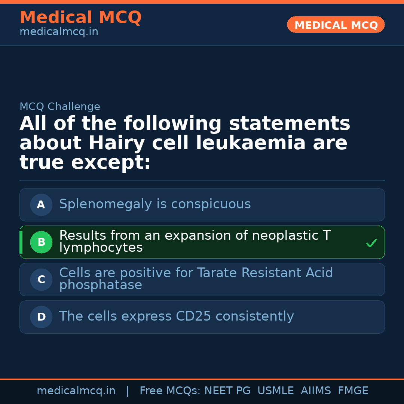Click the Hairy cell leukaemia question heading
404x404 pixels.
[185, 143]
